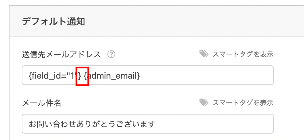Place cursor at the start of the subject text
Image resolution: width=304 pixels, height=140 pixels.
(29, 124)
